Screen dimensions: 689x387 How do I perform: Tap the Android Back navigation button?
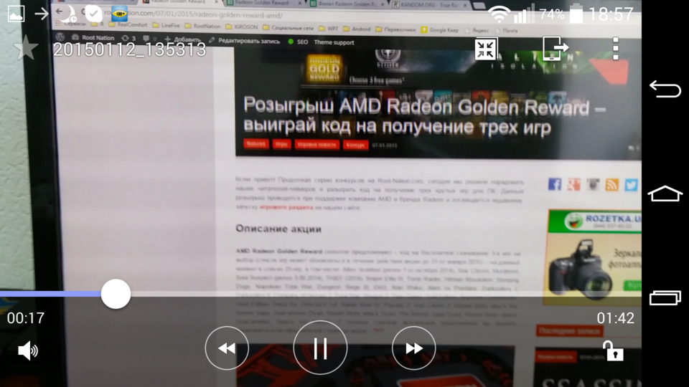click(665, 89)
